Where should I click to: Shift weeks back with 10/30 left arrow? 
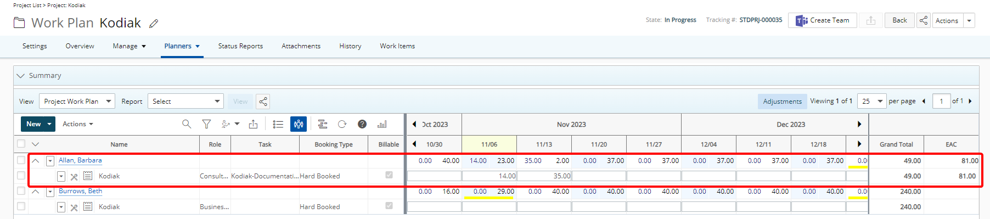(x=414, y=144)
